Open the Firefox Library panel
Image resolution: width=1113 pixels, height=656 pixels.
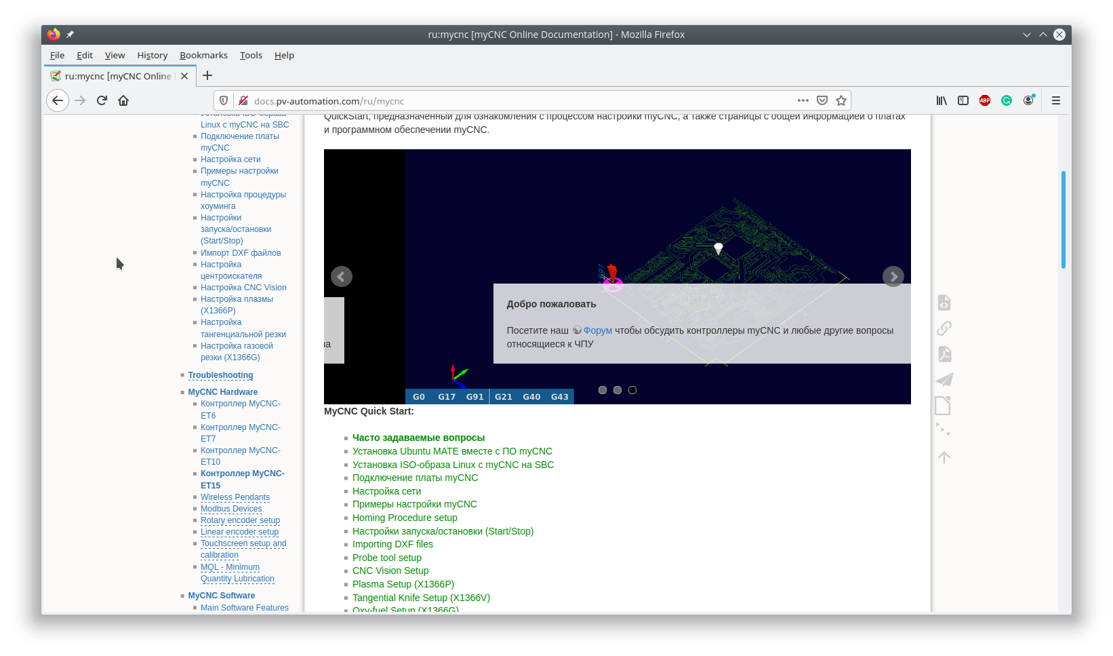(x=942, y=100)
